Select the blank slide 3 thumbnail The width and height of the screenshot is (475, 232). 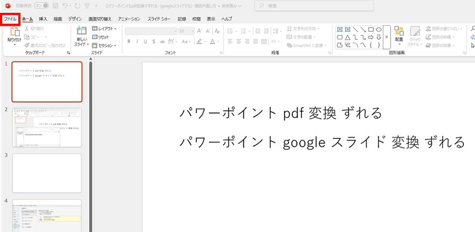[47, 173]
